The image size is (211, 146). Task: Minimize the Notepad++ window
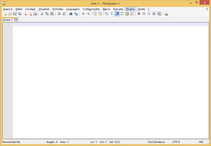(x=191, y=3)
